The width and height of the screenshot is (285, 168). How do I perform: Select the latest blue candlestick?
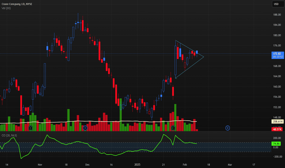tap(197, 52)
